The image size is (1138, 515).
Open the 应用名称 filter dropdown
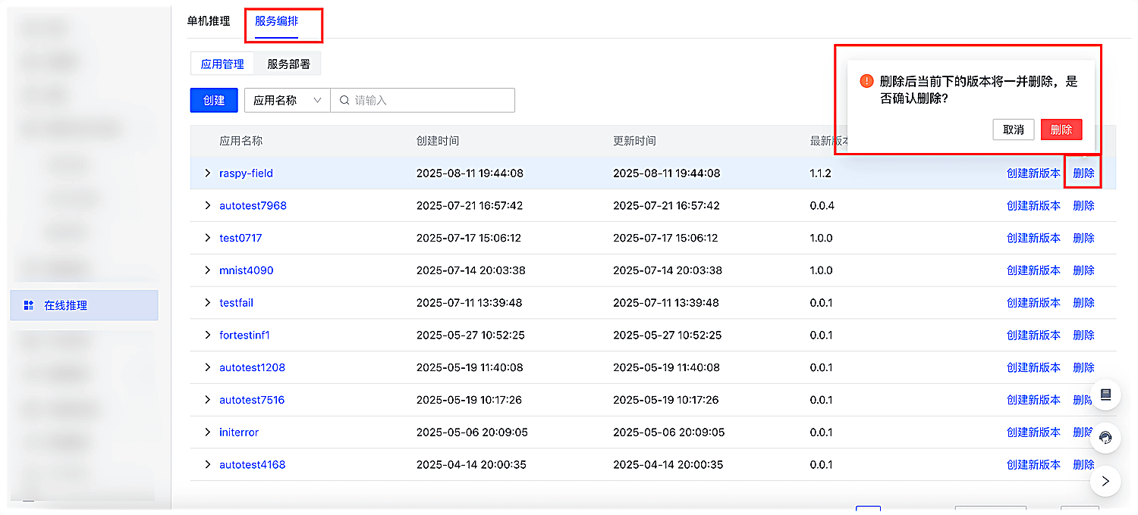coord(288,100)
